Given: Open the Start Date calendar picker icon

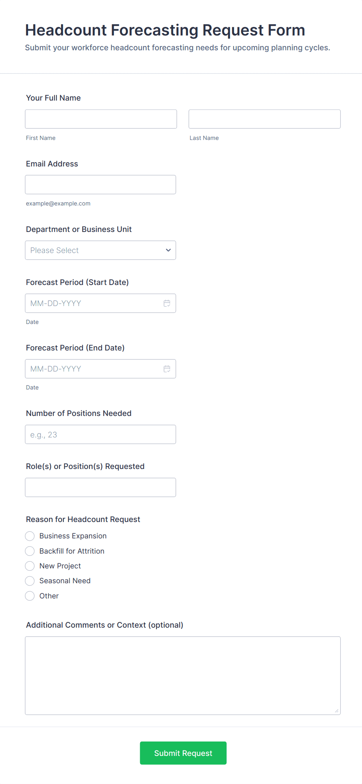Looking at the screenshot, I should click(x=167, y=303).
